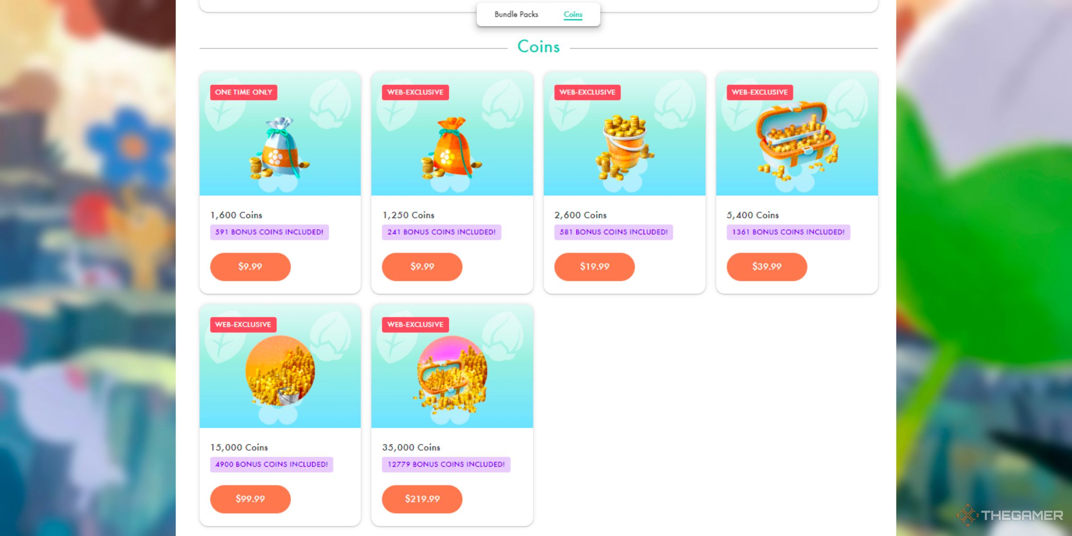Viewport: 1072px width, 536px height.
Task: Select the bucket of coins image
Action: tap(624, 147)
